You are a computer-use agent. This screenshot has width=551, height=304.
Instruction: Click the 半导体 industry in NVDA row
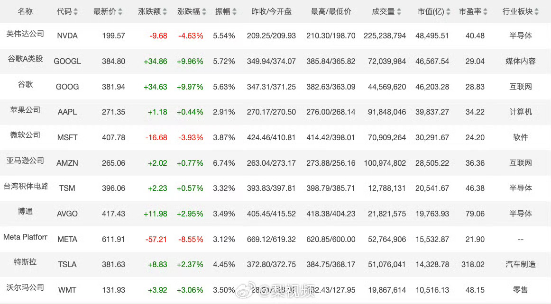(521, 36)
